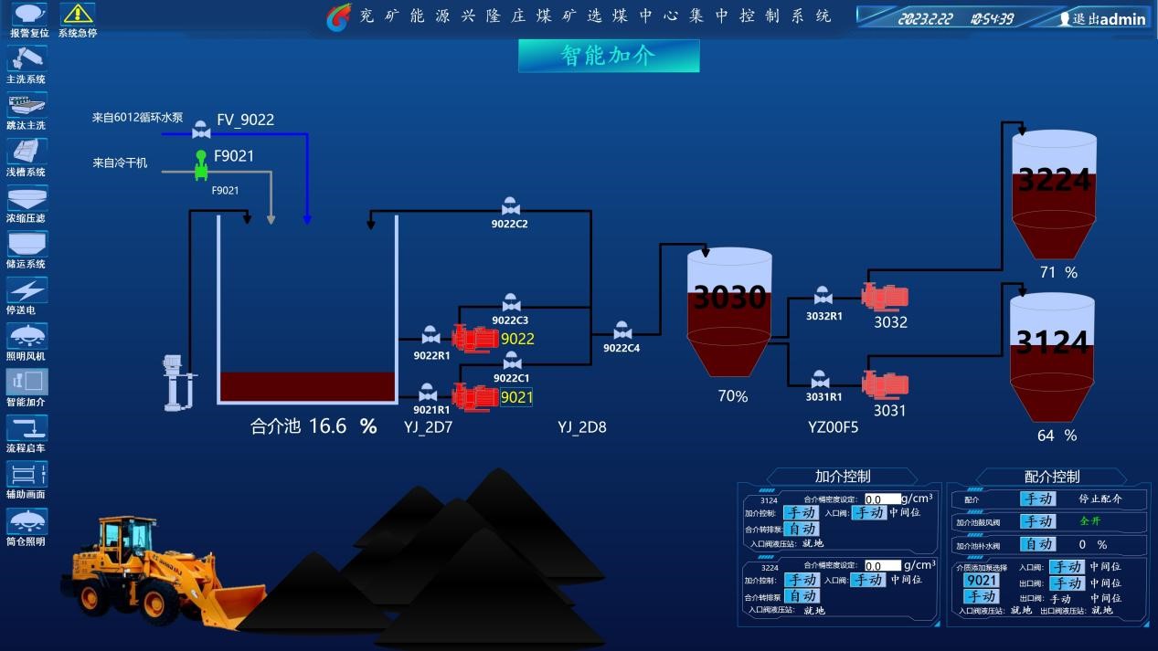
Task: Toggle 加介池鼓风阀 手动 mode button
Action: point(1037,521)
